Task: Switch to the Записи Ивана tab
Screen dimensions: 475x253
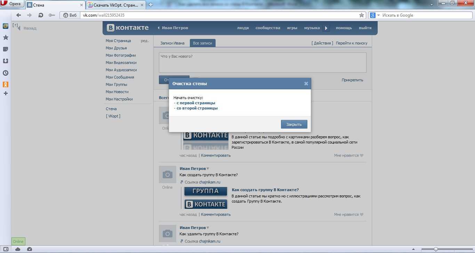Action: click(x=172, y=43)
